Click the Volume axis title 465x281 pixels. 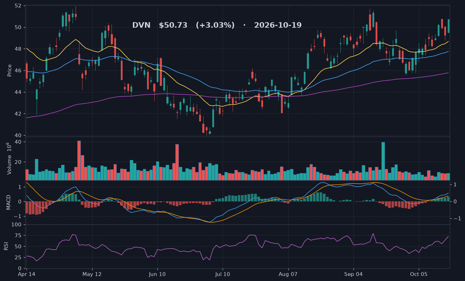pyautogui.click(x=10, y=158)
